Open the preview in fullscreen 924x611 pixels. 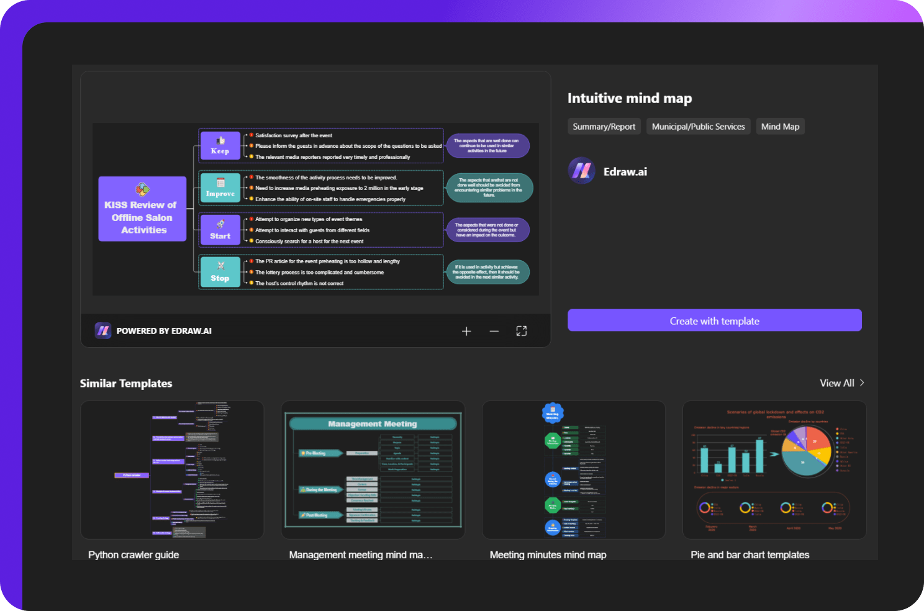[x=522, y=331]
